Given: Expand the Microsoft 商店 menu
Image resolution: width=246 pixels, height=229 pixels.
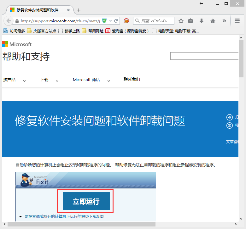Looking at the screenshot, I should coord(91,80).
